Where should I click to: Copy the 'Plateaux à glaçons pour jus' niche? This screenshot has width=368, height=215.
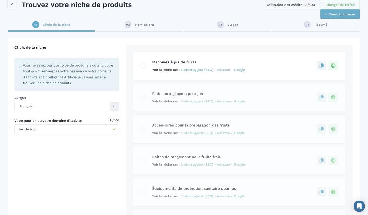[321, 97]
